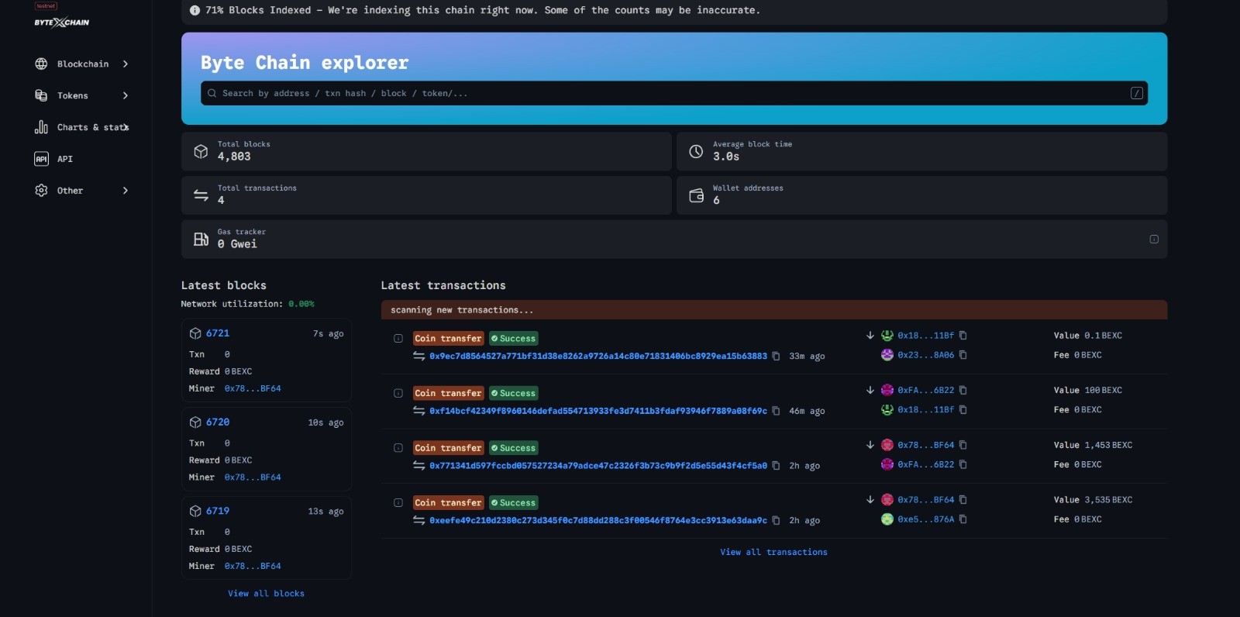Copy the 0x9ec7d8564527 transaction hash
1240x617 pixels.
(x=776, y=357)
